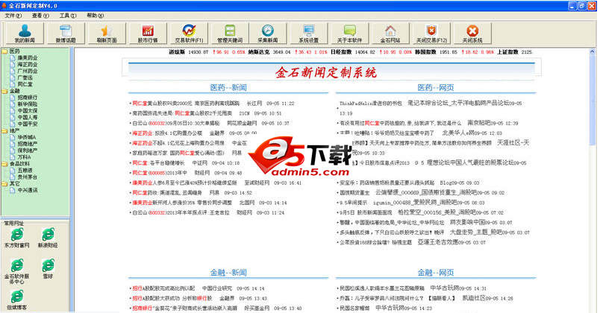Select 万科A in the tree
The height and width of the screenshot is (313, 600).
tap(24, 157)
